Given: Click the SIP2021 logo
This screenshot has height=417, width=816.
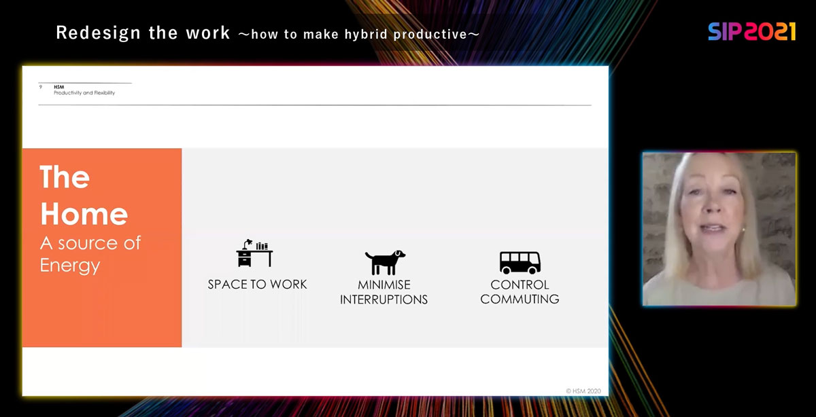Looking at the screenshot, I should click(751, 31).
